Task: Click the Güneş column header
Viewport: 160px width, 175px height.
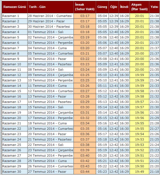Action: (102, 7)
